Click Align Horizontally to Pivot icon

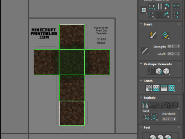(152, 7)
